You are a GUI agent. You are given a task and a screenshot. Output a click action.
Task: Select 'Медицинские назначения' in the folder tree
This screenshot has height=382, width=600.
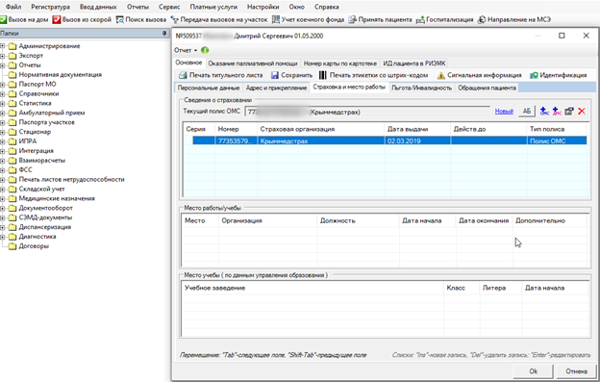pyautogui.click(x=57, y=198)
